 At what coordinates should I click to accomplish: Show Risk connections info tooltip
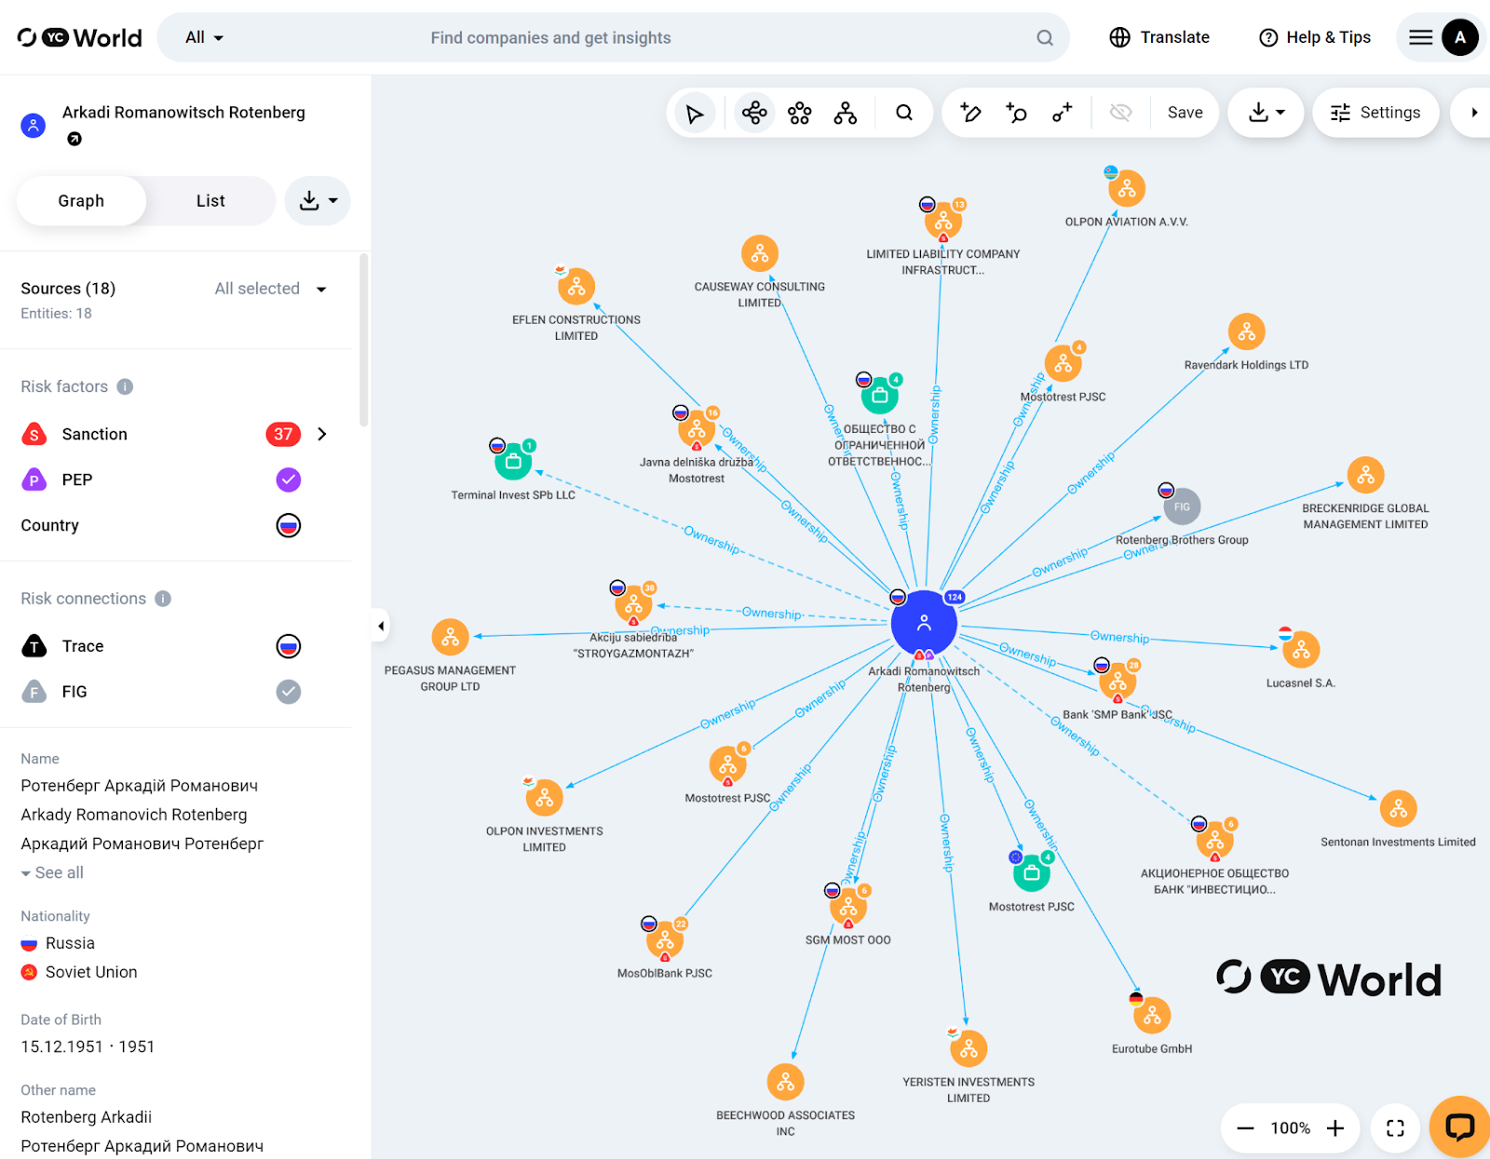point(163,599)
